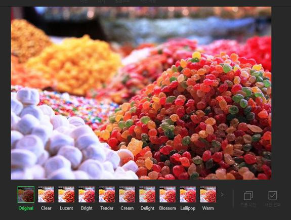Click the checkmark box icon
291x220 pixels.
click(x=273, y=195)
